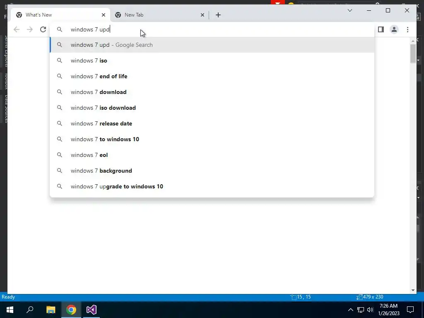Close the New Tab tab
This screenshot has width=424, height=318.
point(202,15)
